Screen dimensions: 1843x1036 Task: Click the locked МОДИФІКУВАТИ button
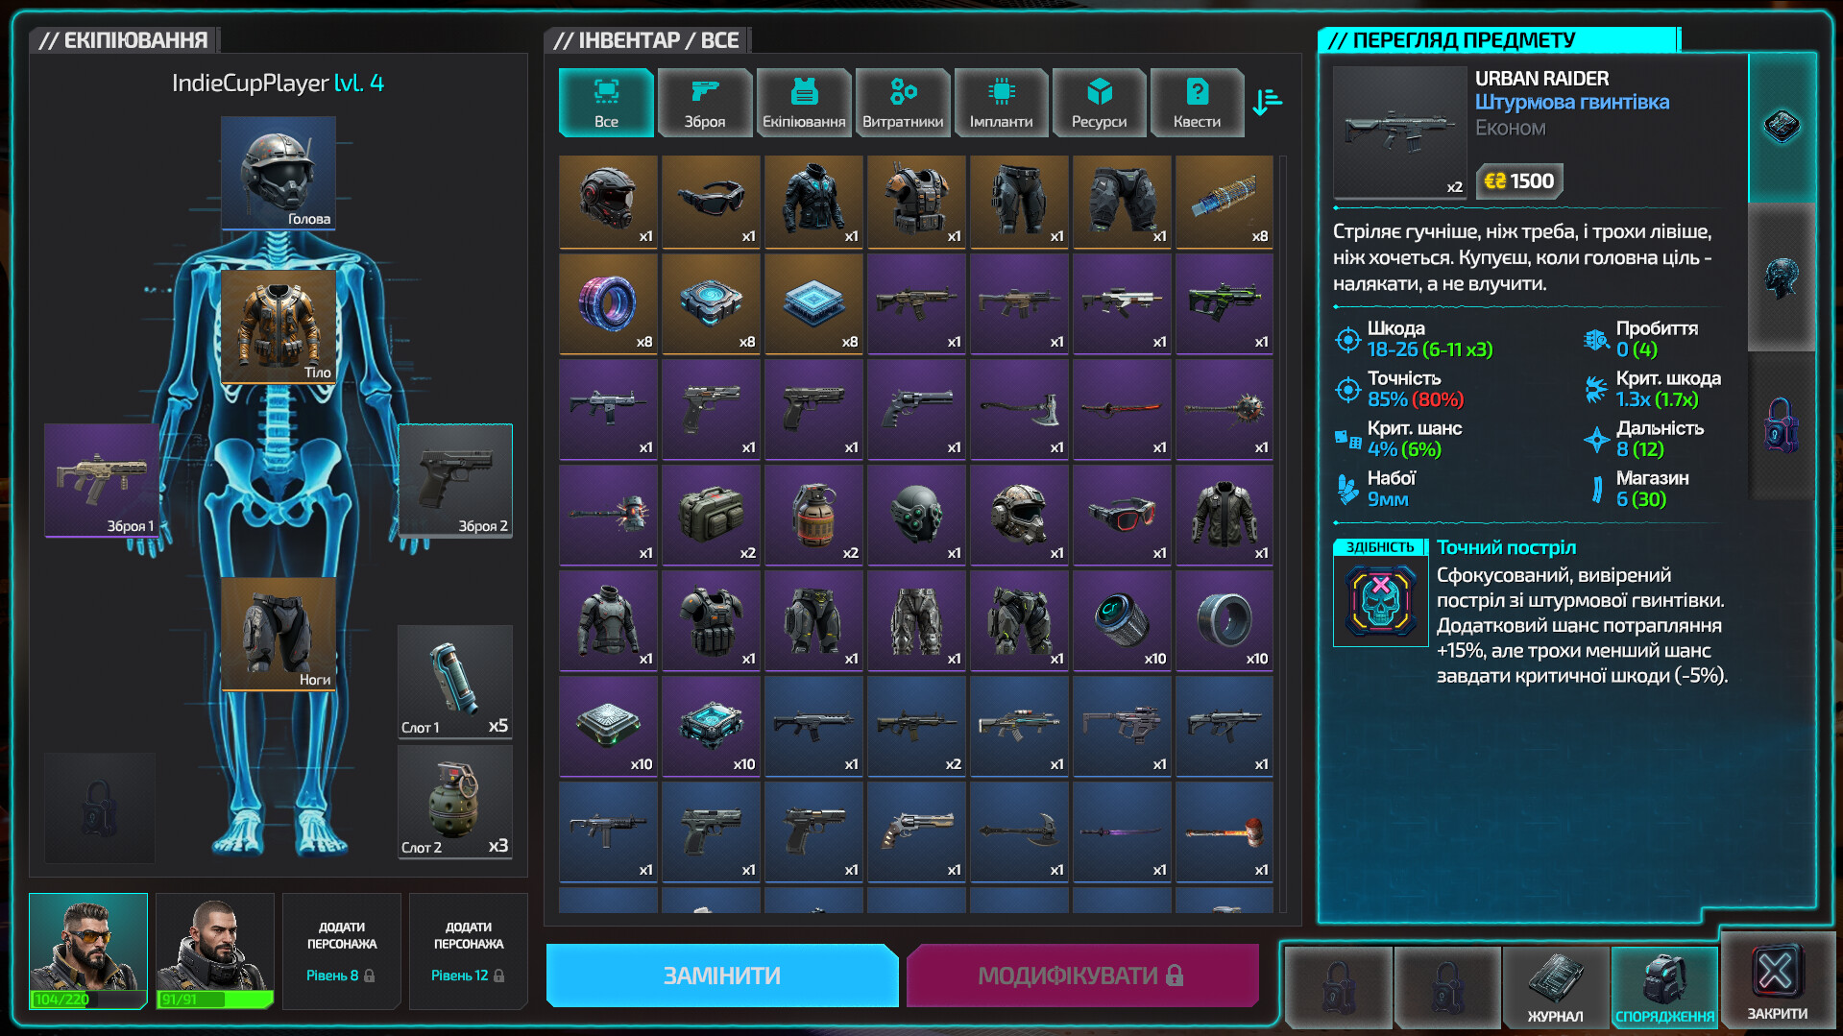1081,976
